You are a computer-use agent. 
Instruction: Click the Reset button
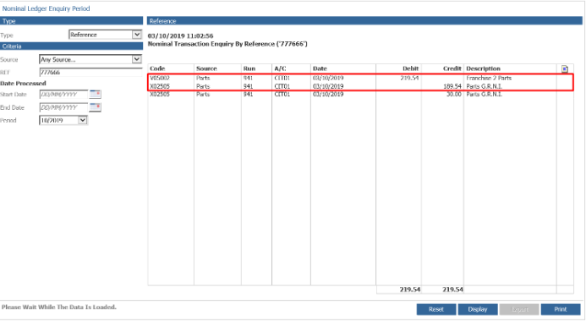436,309
